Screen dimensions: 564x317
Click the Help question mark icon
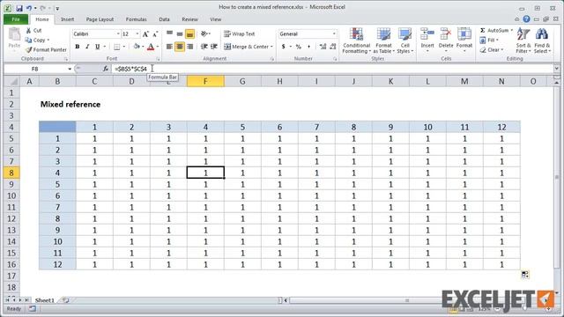coord(526,19)
